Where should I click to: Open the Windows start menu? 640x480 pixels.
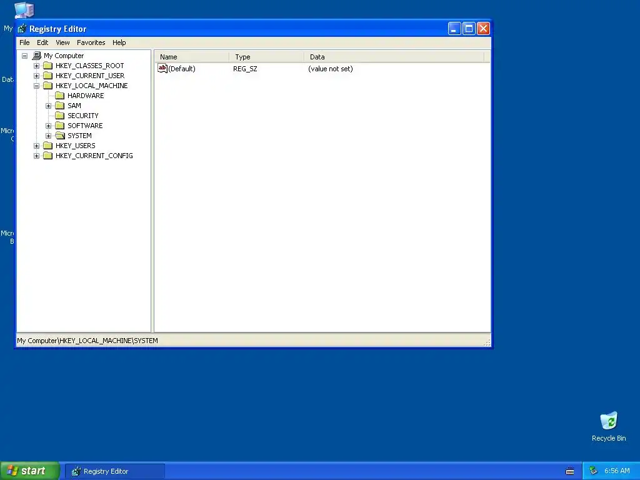(30, 471)
